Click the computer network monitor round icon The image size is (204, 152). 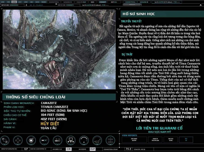pos(71,140)
